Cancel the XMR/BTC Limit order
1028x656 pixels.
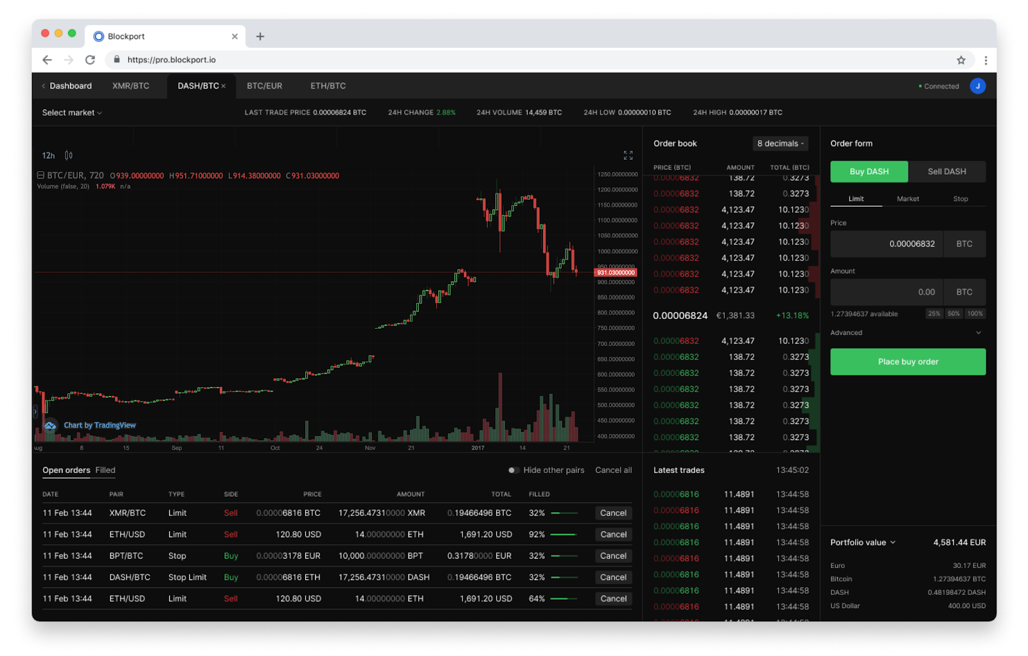pos(613,513)
